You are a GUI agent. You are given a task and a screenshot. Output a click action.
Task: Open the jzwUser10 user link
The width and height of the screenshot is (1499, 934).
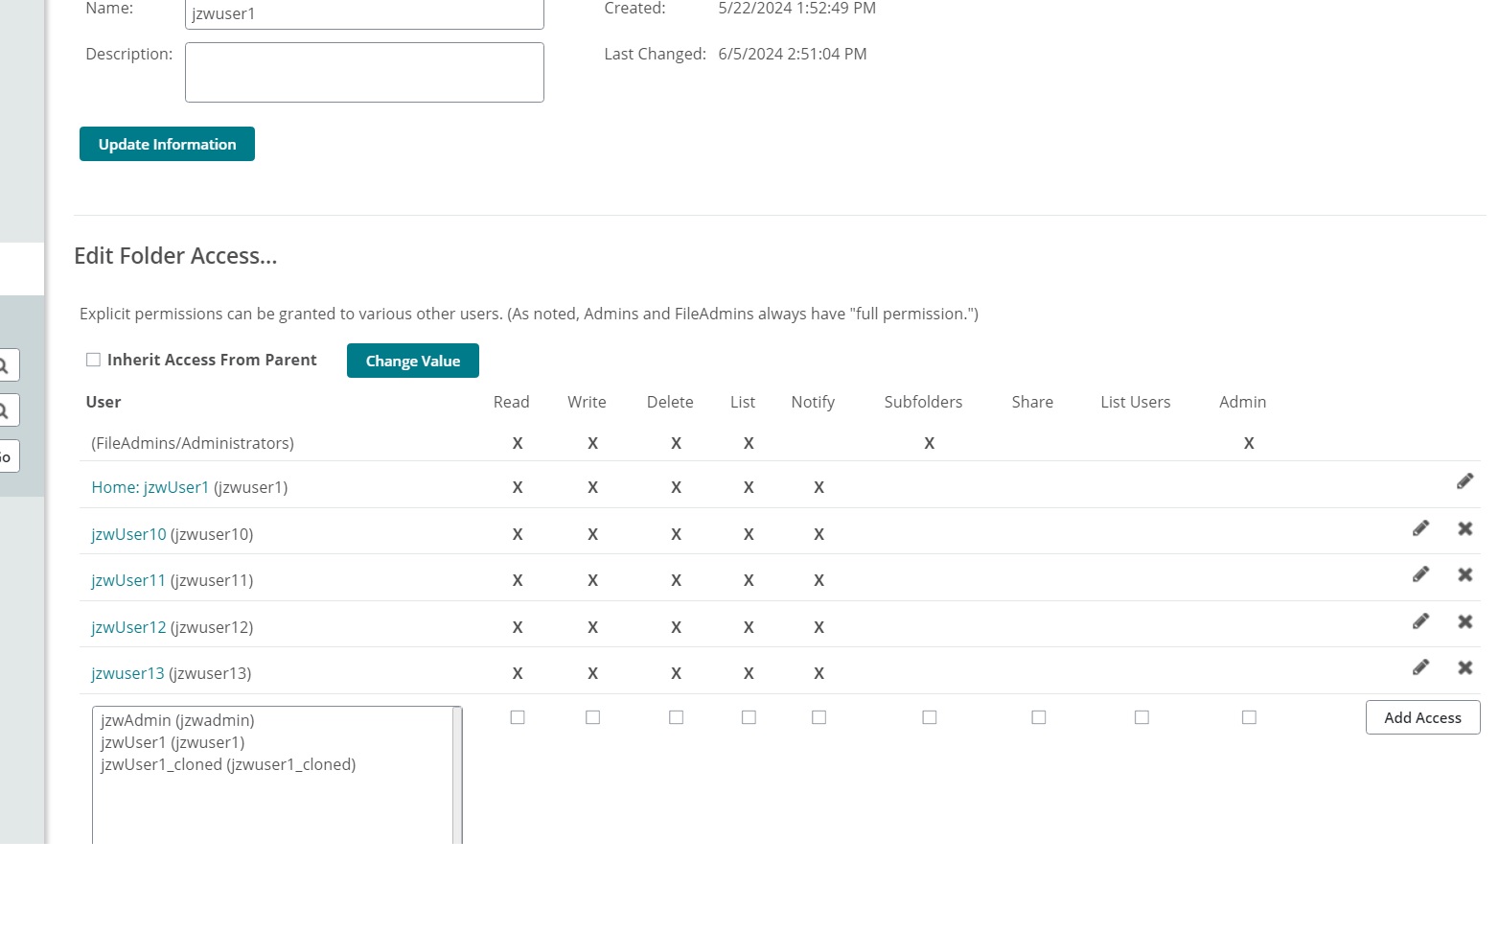pyautogui.click(x=128, y=534)
